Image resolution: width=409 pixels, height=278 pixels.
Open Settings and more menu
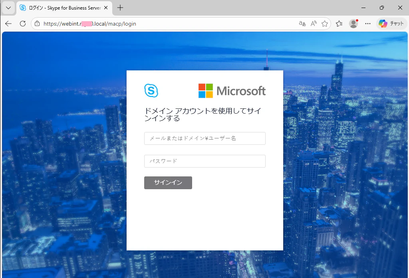click(368, 24)
